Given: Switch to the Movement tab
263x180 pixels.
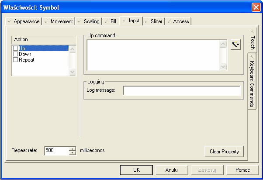Looking at the screenshot, I should [59, 21].
